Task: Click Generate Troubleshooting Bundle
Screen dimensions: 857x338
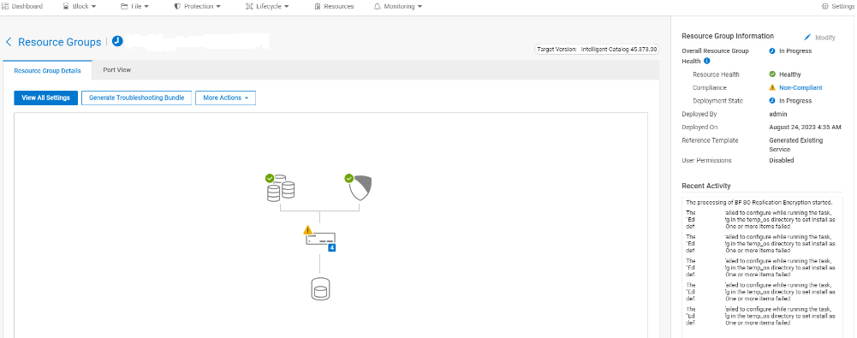Action: [137, 98]
